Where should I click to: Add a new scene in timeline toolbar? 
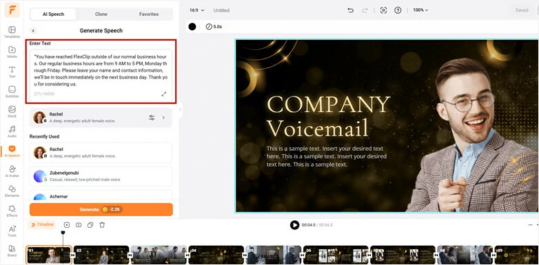(x=67, y=225)
